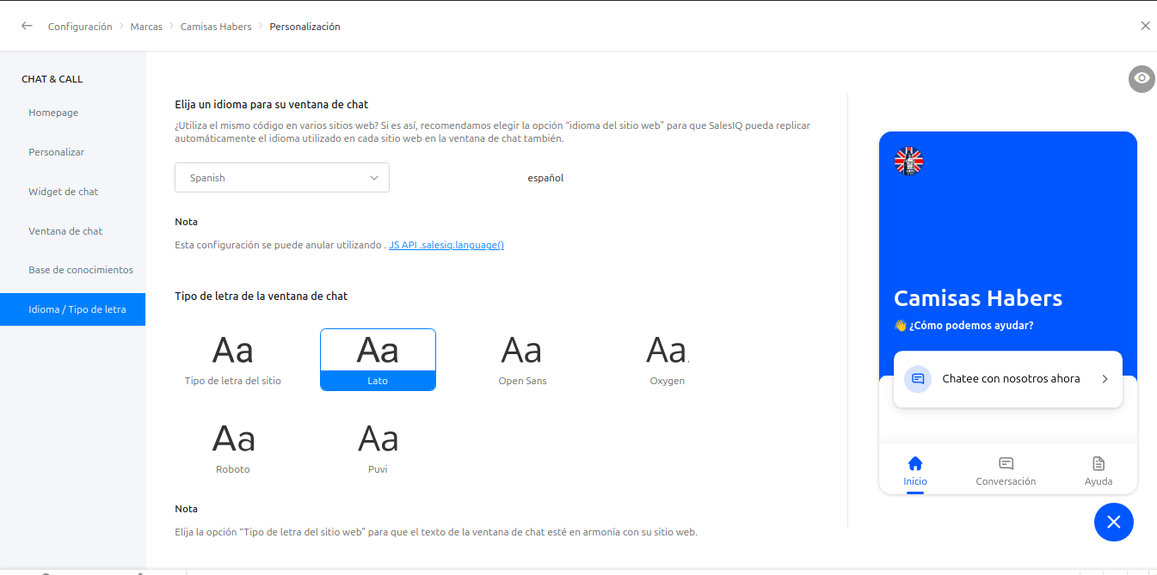Pick the Roboto font option
Image resolution: width=1157 pixels, height=575 pixels.
click(233, 448)
